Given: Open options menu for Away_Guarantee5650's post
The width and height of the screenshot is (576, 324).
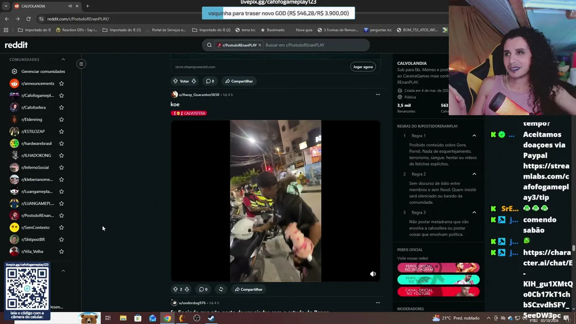Looking at the screenshot, I should pyautogui.click(x=378, y=94).
